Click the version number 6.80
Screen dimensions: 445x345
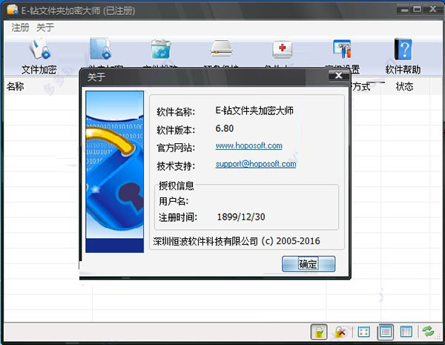[225, 128]
